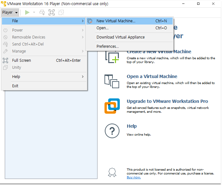Click the Open a Virtual Machine icon

click(112, 81)
